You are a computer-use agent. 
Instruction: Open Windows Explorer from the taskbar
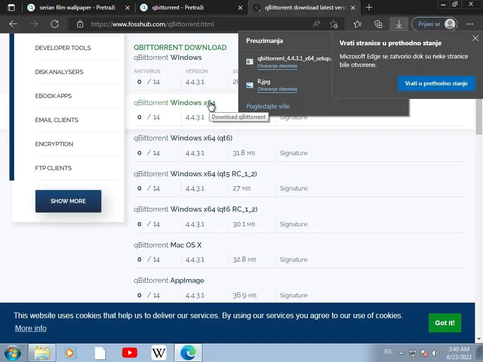(42, 353)
